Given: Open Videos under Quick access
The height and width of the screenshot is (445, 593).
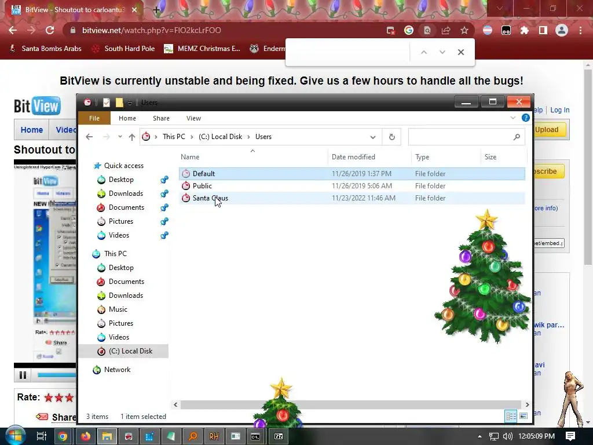Looking at the screenshot, I should point(119,235).
